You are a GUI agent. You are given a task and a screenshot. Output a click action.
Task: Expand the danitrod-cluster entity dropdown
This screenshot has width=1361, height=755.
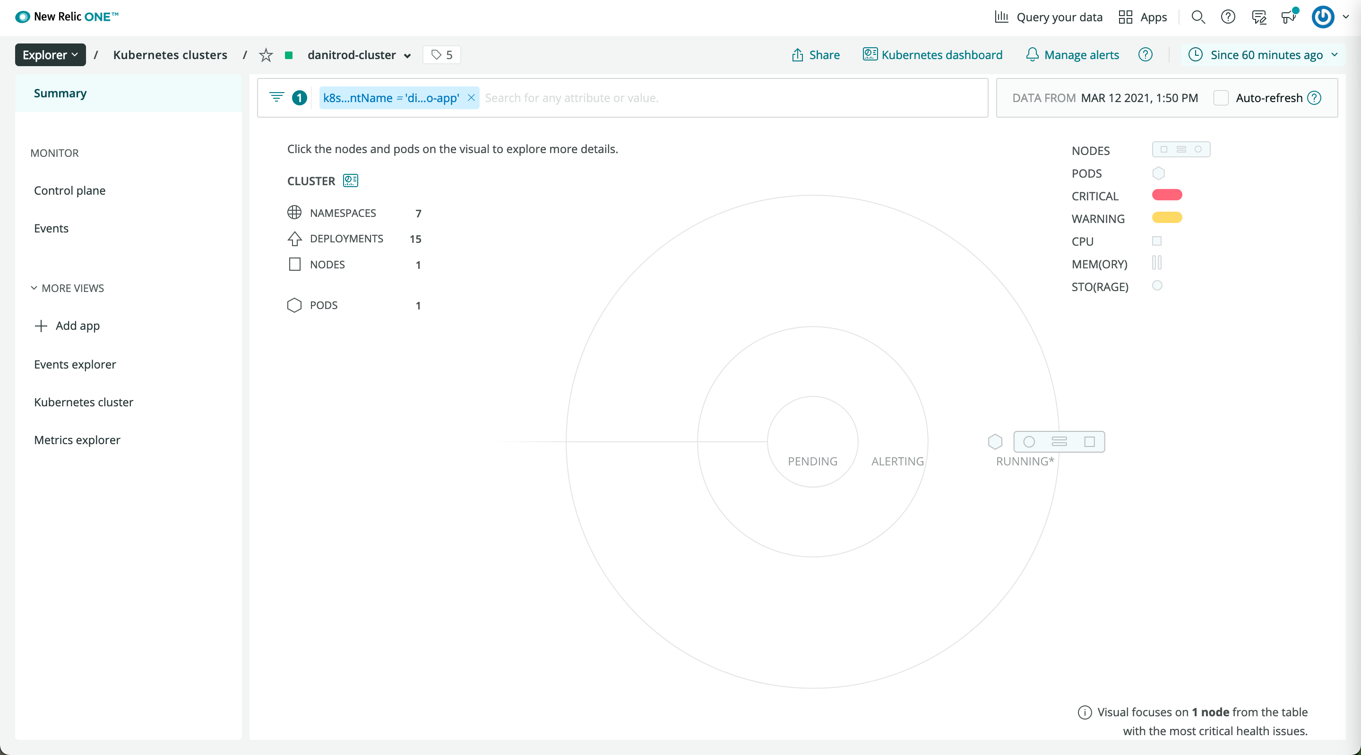point(407,55)
